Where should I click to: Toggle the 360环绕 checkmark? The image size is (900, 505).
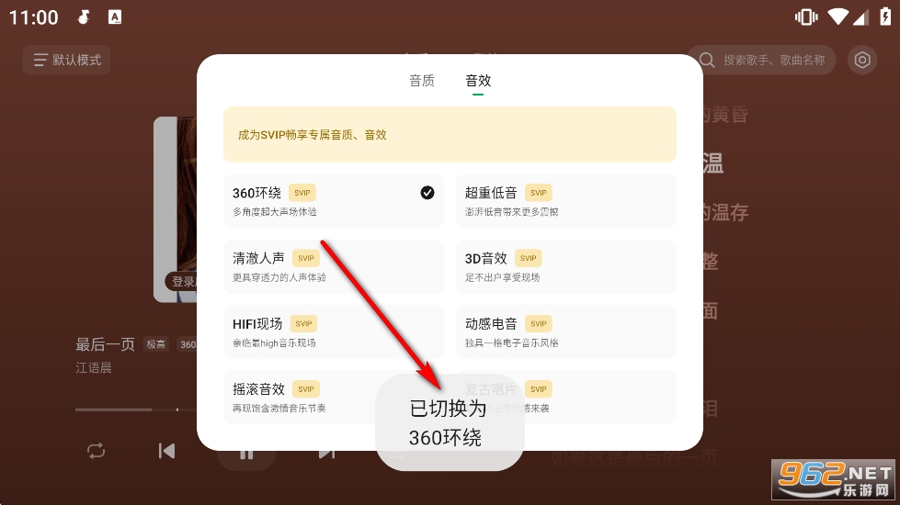(x=427, y=193)
